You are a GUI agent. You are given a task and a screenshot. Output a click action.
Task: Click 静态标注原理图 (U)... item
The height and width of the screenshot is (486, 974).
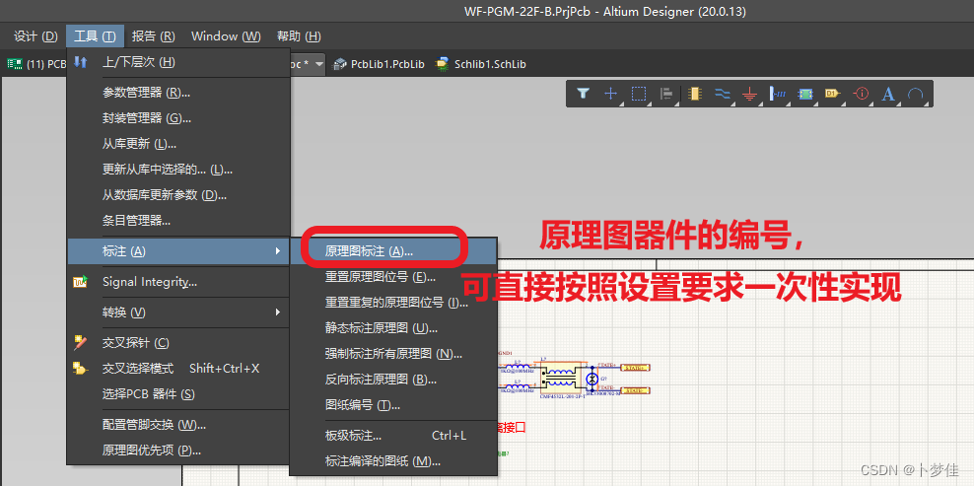pyautogui.click(x=393, y=327)
